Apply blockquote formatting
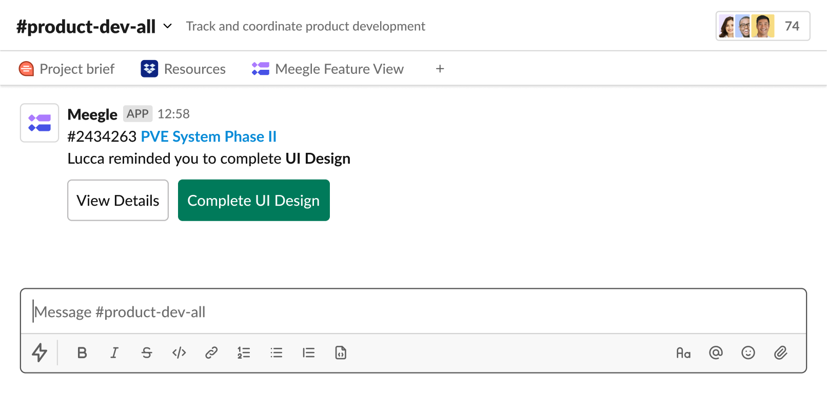The width and height of the screenshot is (827, 393). coord(308,353)
